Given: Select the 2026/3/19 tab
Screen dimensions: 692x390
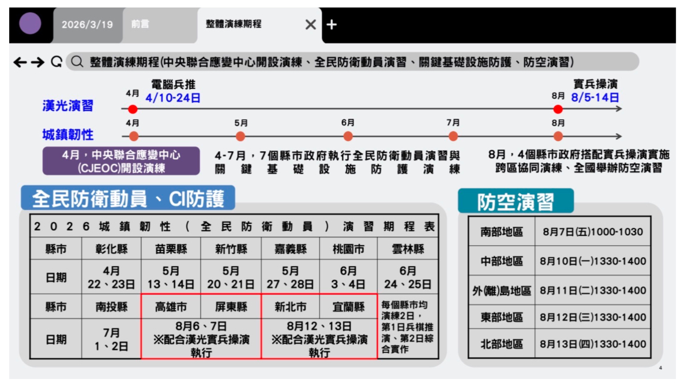Looking at the screenshot, I should 87,24.
